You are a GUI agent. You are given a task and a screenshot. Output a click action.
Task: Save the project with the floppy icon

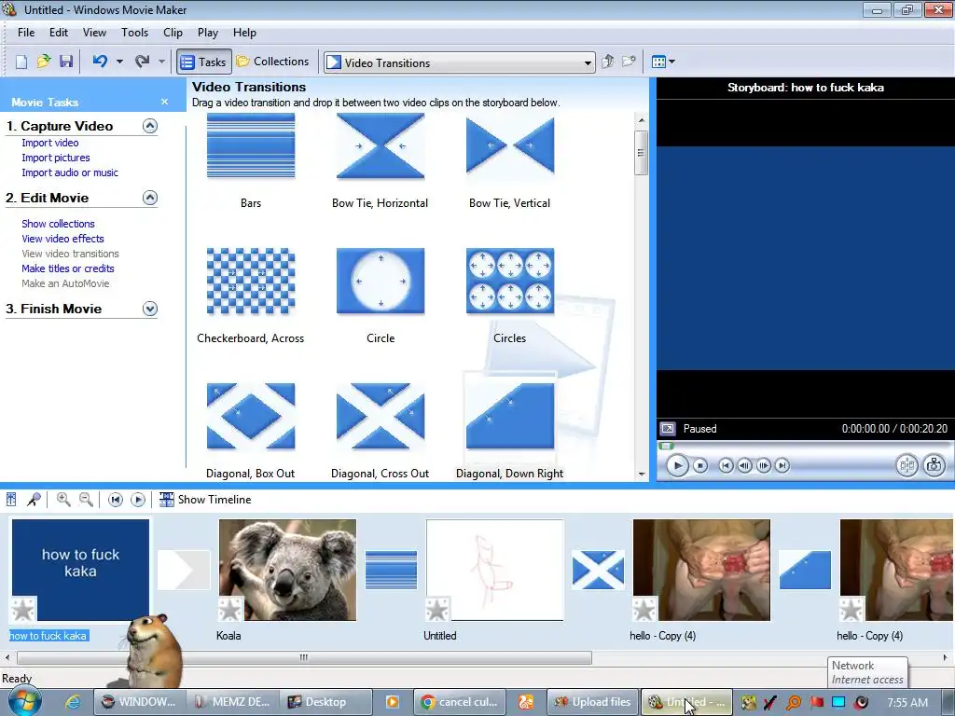click(x=66, y=62)
